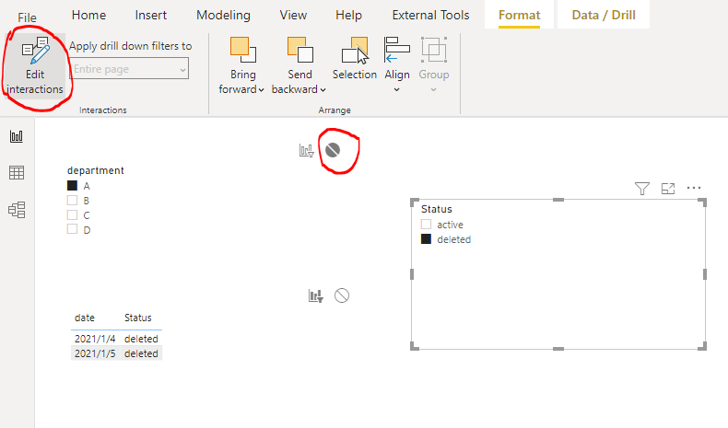The width and height of the screenshot is (728, 428).
Task: Click Focus mode icon on Status slicer
Action: click(x=668, y=189)
